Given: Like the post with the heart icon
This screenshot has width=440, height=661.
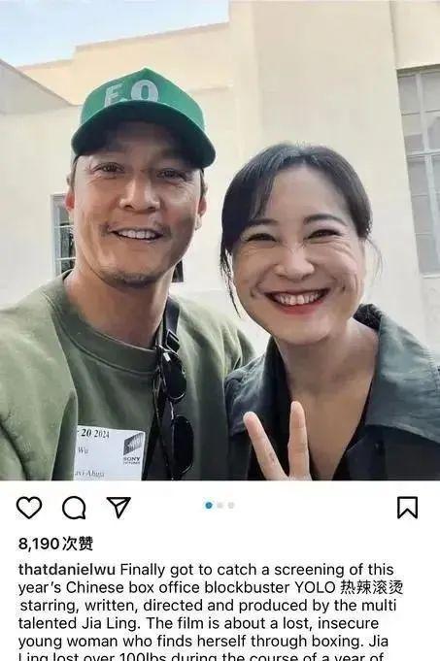Looking at the screenshot, I should pos(29,507).
